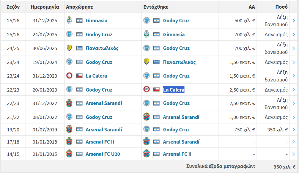
Task: Click Greek flag beside Παναιτωλικός in 19/01/2024 row
Action: click(x=156, y=62)
